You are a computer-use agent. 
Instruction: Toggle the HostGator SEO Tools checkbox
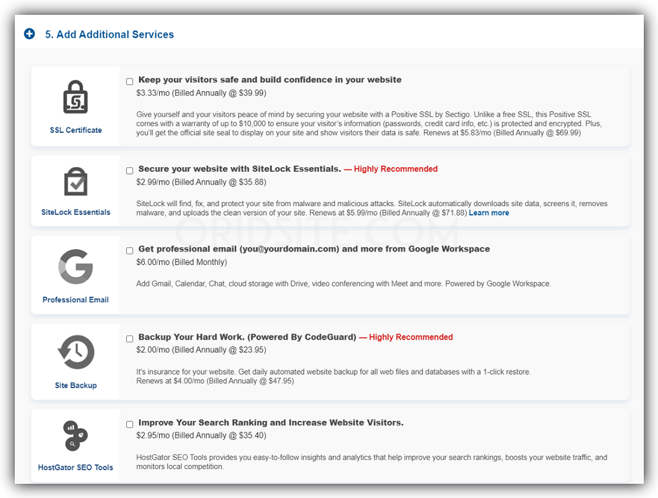click(x=130, y=424)
